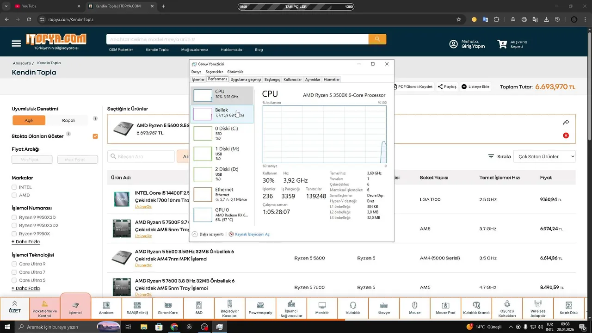592x333 pixels.
Task: Click the Listeye Ekle button
Action: point(475,86)
